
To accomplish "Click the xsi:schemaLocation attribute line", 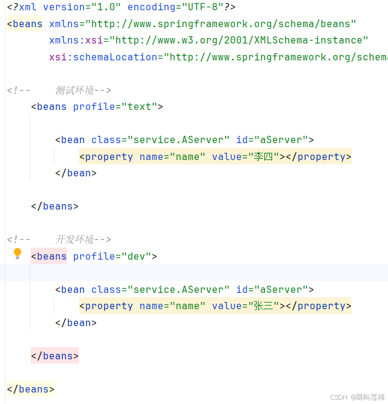I will click(218, 57).
